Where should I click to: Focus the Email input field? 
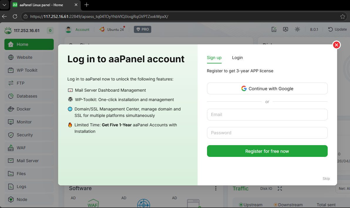click(x=267, y=115)
